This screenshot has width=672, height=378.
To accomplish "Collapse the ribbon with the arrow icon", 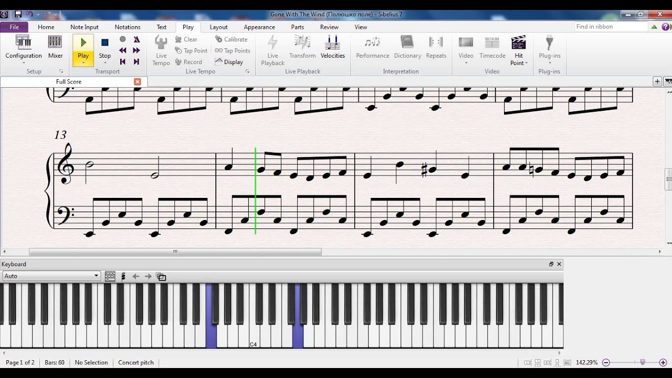I will click(x=655, y=27).
